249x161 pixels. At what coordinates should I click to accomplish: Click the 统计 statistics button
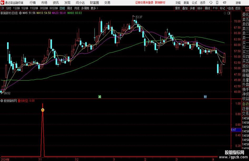coord(200,8)
